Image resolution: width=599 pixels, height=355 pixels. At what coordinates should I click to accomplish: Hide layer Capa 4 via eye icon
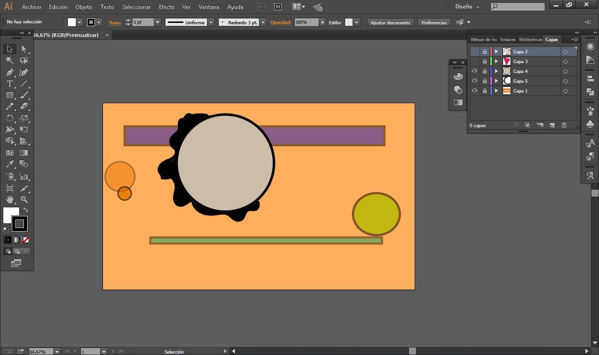475,71
